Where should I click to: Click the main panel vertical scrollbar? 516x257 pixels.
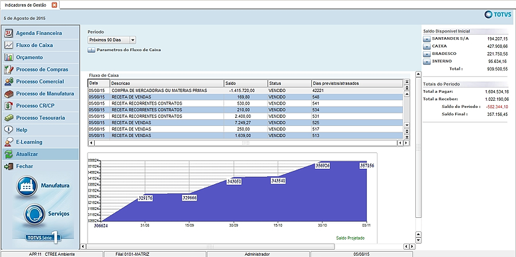(418, 148)
